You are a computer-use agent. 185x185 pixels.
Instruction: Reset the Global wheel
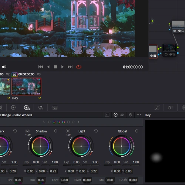click(137, 131)
